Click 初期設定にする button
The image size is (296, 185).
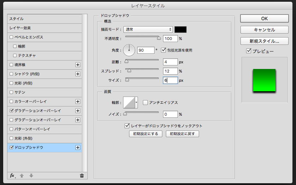tap(146, 134)
